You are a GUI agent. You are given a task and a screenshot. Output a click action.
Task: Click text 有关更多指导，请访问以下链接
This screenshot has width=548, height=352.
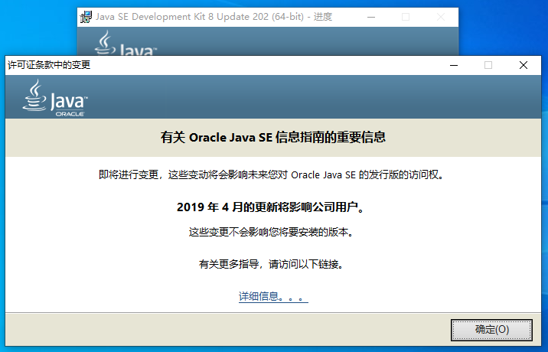[271, 264]
